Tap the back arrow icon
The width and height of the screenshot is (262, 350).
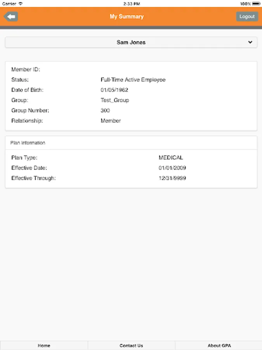click(x=11, y=17)
